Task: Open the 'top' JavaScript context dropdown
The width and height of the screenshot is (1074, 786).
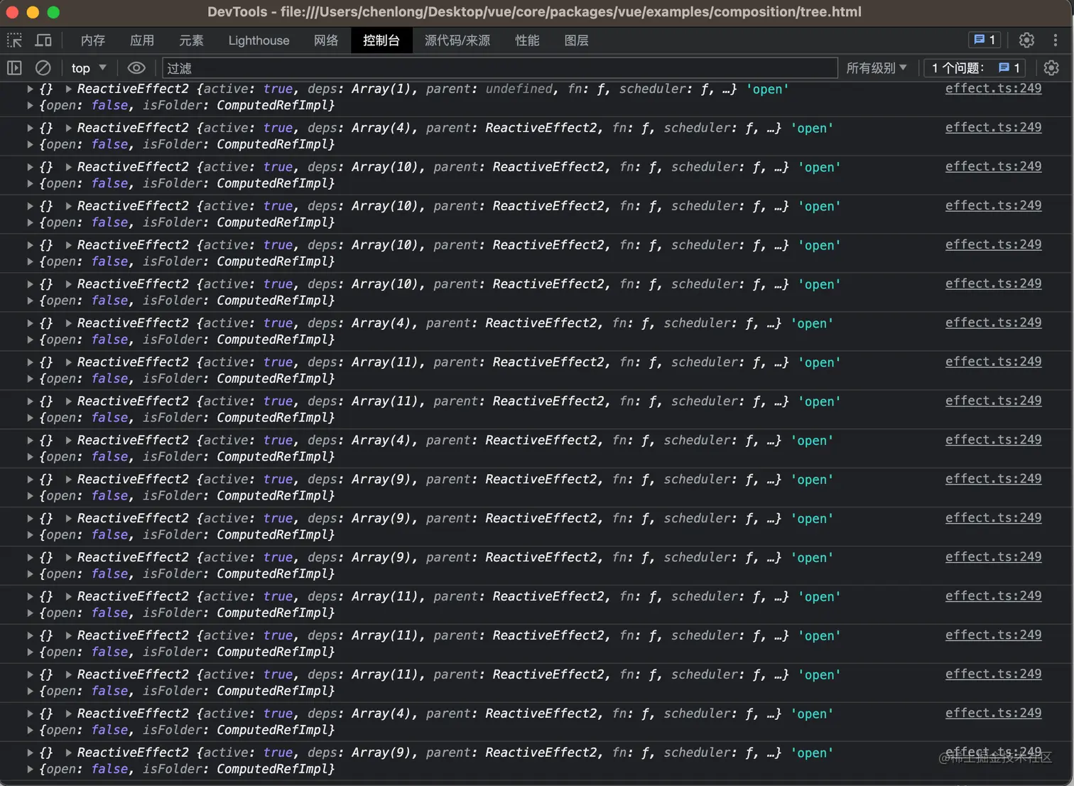Action: tap(89, 68)
